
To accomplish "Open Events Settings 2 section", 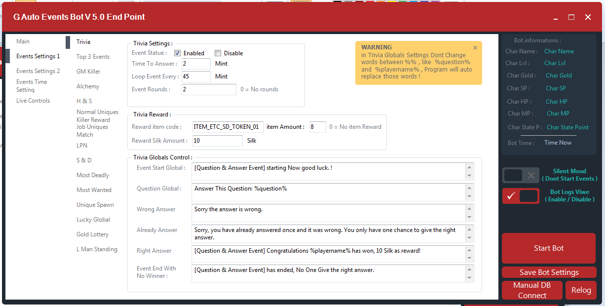I will (x=38, y=71).
